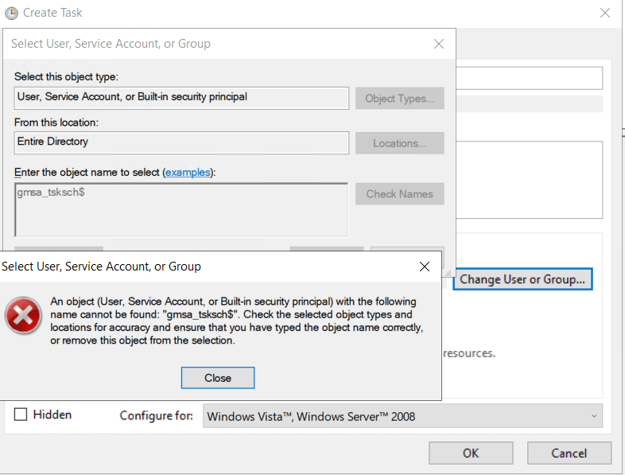Click the top text field in Create Task
The width and height of the screenshot is (625, 475).
(528, 78)
